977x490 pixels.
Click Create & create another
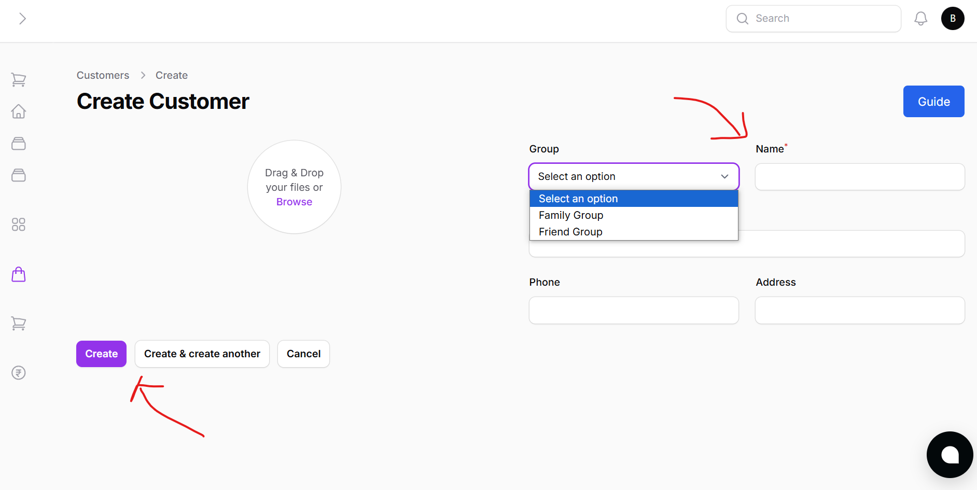tap(202, 354)
